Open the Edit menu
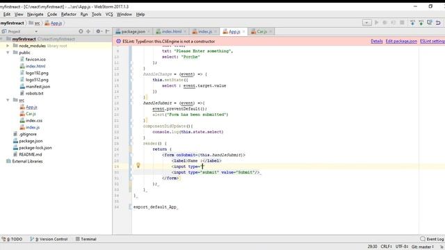This screenshot has height=250, width=445. 7,14
